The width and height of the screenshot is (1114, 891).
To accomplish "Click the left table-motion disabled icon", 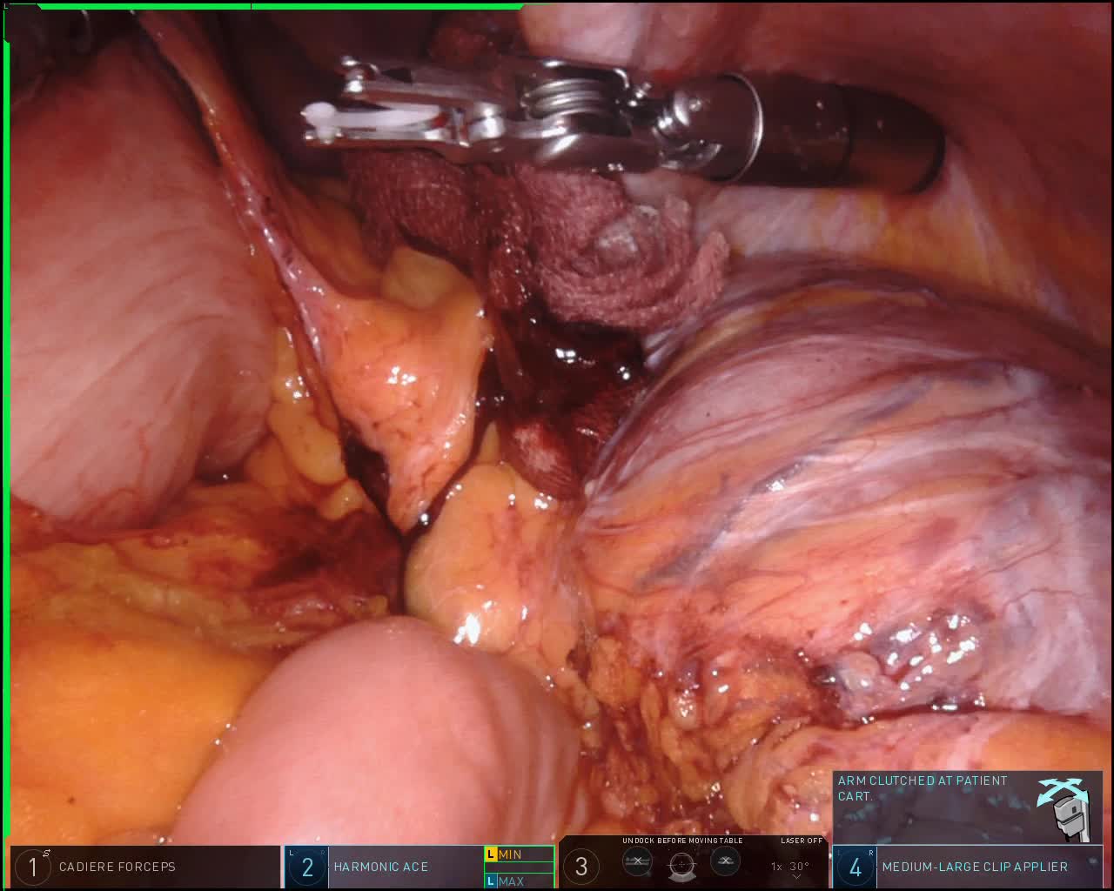I will pyautogui.click(x=638, y=861).
